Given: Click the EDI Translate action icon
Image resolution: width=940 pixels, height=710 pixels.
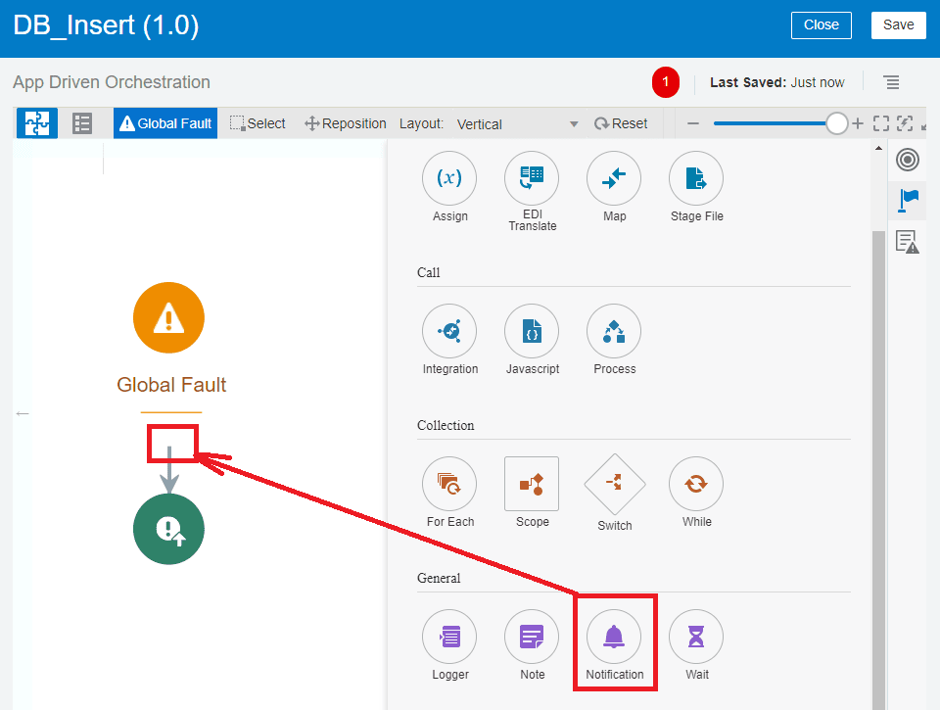Looking at the screenshot, I should pos(532,178).
